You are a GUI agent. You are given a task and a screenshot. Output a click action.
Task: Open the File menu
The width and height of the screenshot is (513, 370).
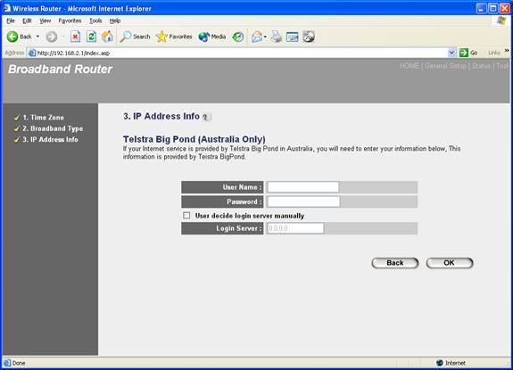[11, 21]
